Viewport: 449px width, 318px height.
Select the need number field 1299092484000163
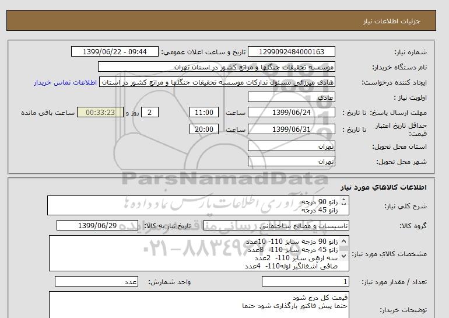coord(291,51)
